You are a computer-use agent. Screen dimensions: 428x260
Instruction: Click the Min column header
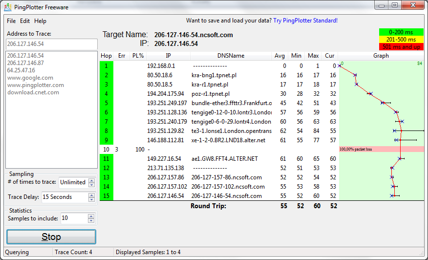(x=296, y=56)
